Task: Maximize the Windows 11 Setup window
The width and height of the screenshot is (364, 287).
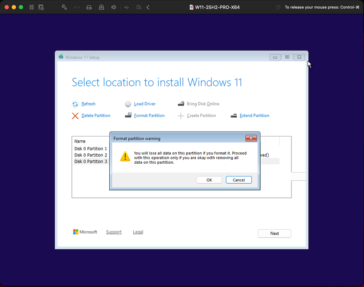Action: point(287,57)
